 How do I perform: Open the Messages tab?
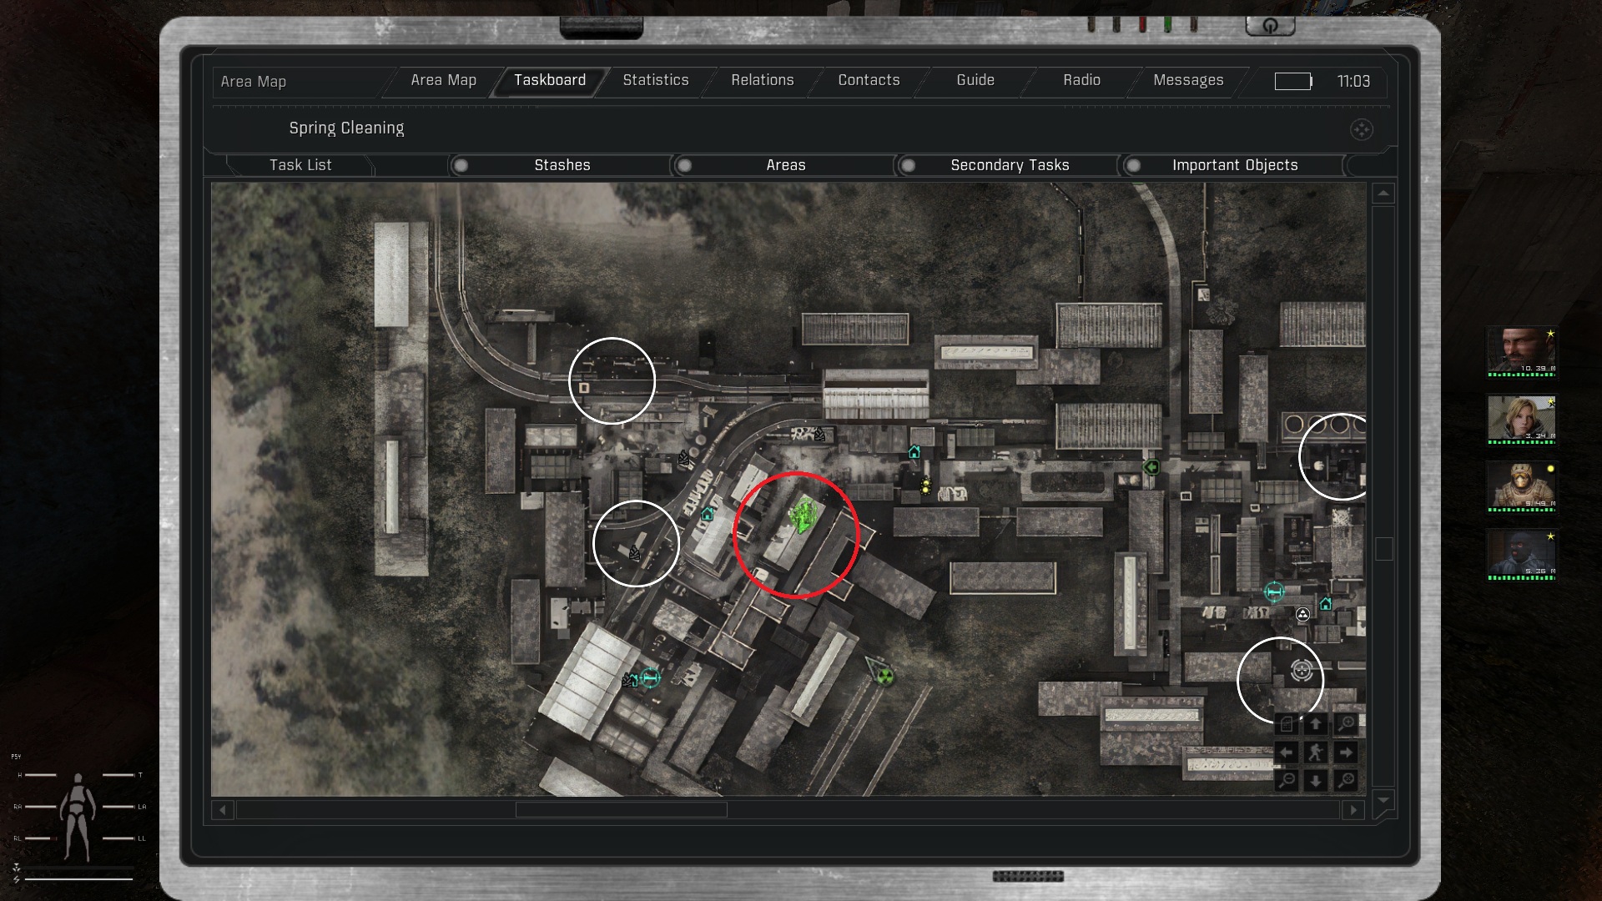(1188, 80)
